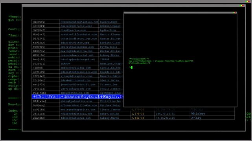Click the X-ray cell

pos(196,118)
